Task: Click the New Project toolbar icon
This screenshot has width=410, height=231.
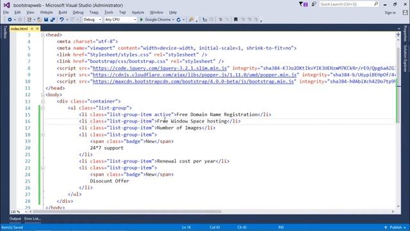Action: point(29,20)
